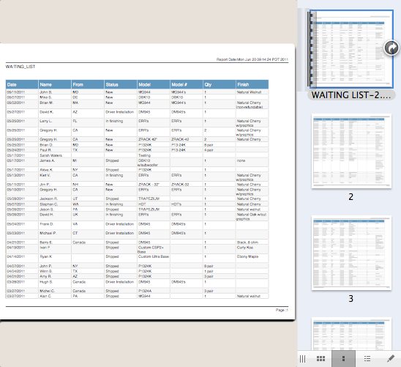Click the name Jackson R.
The image size is (401, 367).
(48, 199)
